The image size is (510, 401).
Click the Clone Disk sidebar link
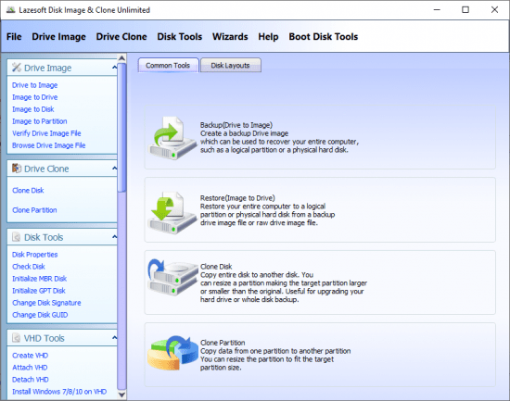tap(28, 191)
